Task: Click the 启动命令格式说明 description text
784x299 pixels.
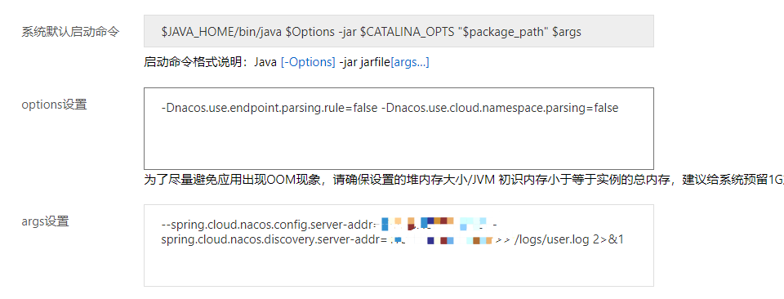Action: pos(199,63)
